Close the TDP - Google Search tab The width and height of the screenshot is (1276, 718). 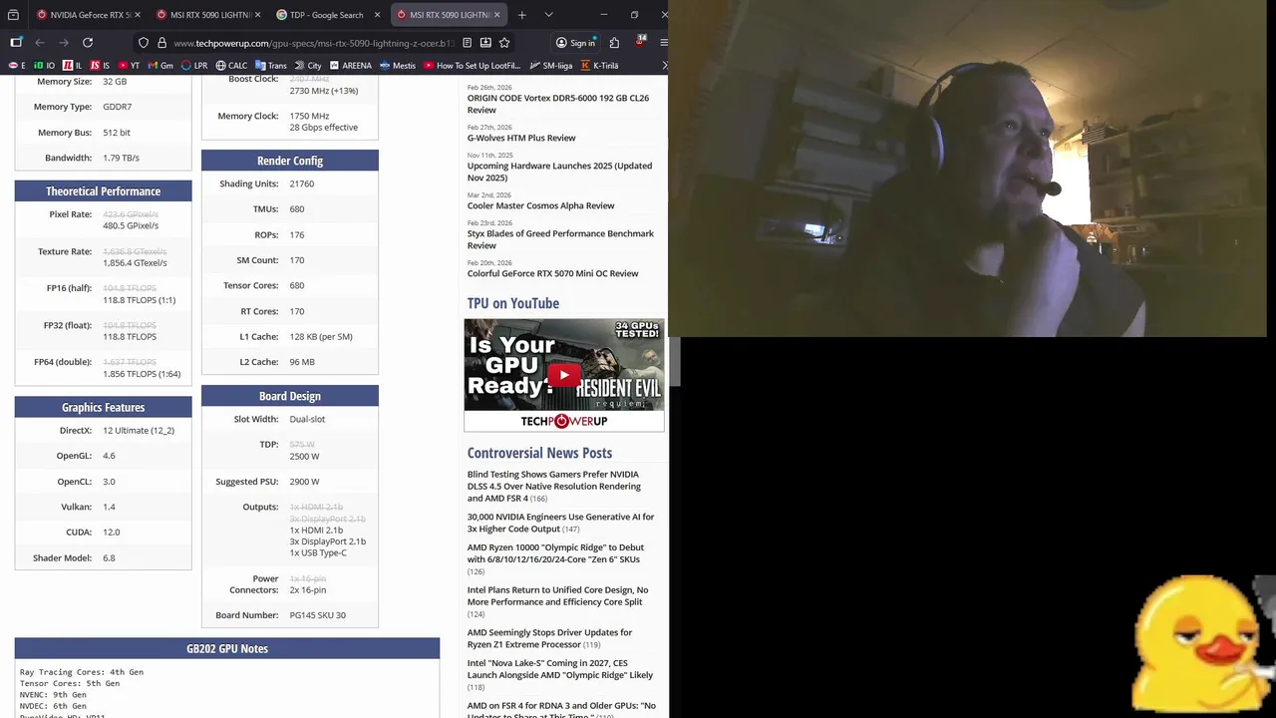(377, 15)
